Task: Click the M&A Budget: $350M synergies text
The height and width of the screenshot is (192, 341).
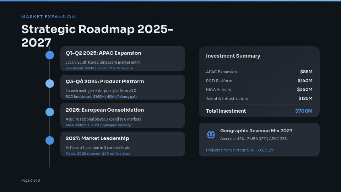Action: pos(99,125)
